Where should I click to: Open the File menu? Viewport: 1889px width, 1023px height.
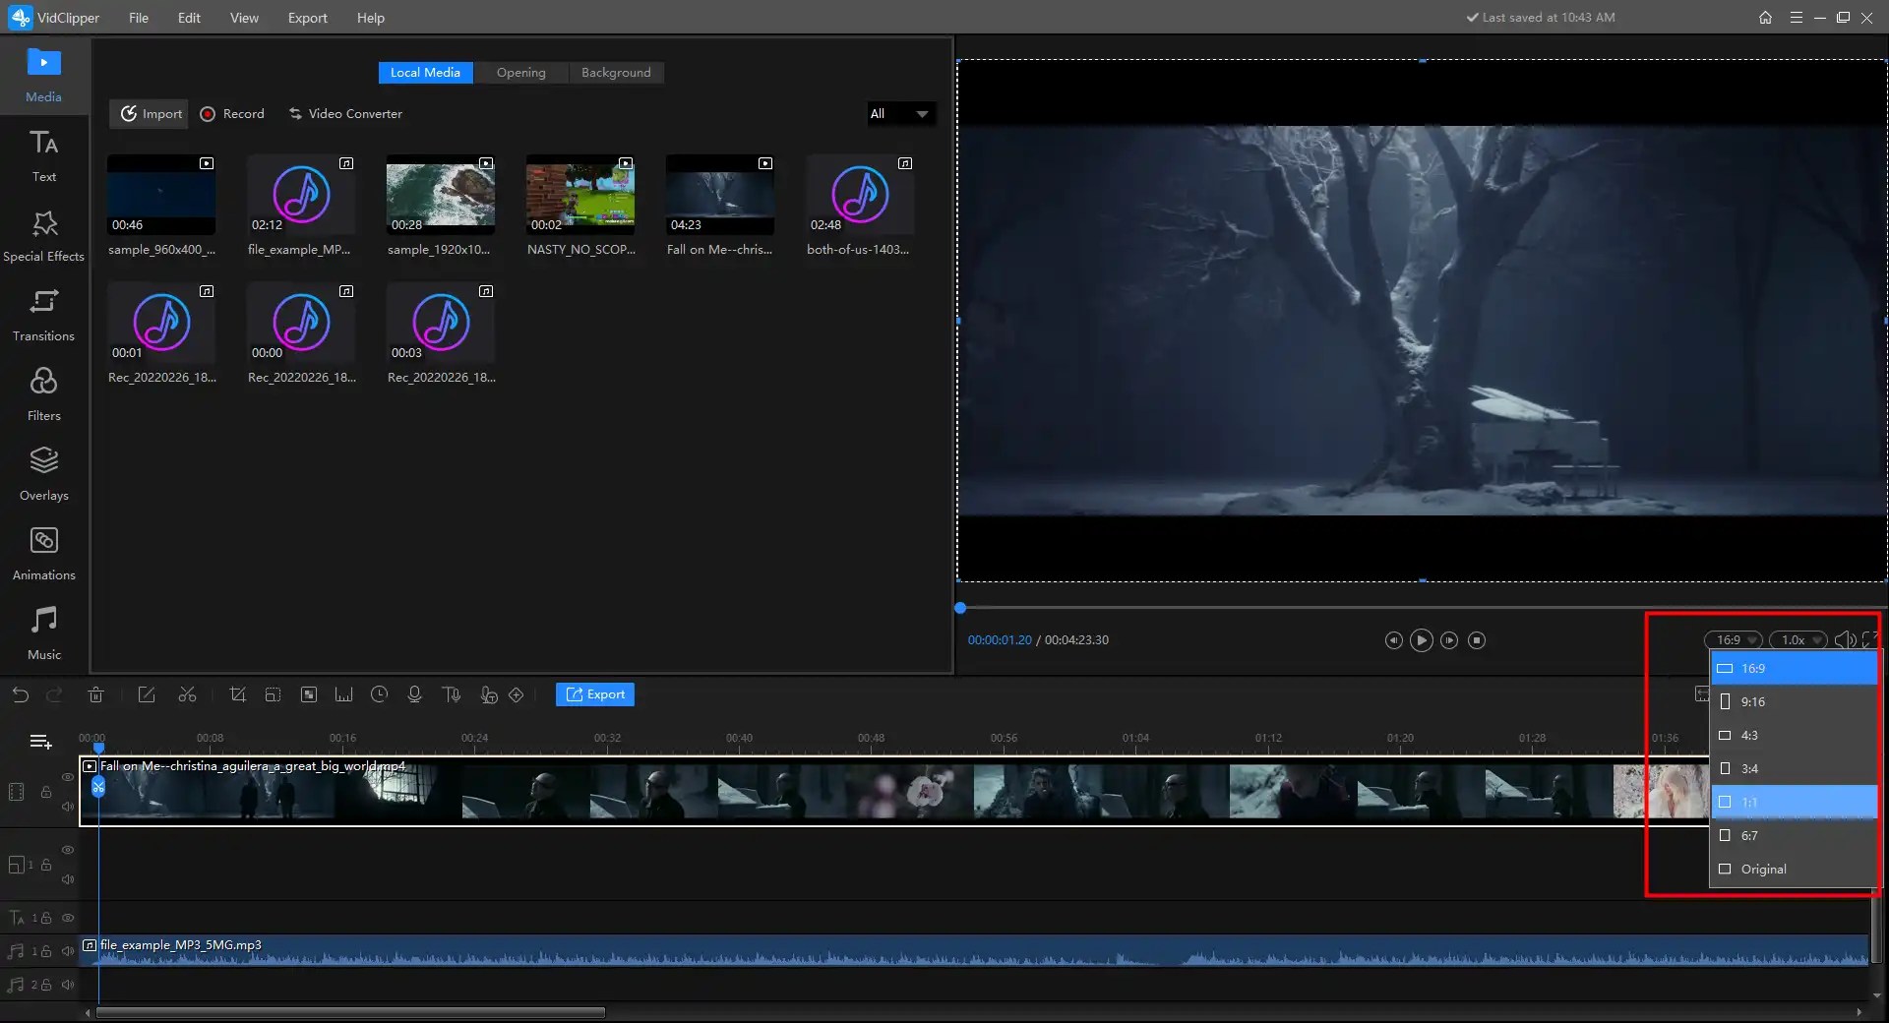tap(138, 18)
